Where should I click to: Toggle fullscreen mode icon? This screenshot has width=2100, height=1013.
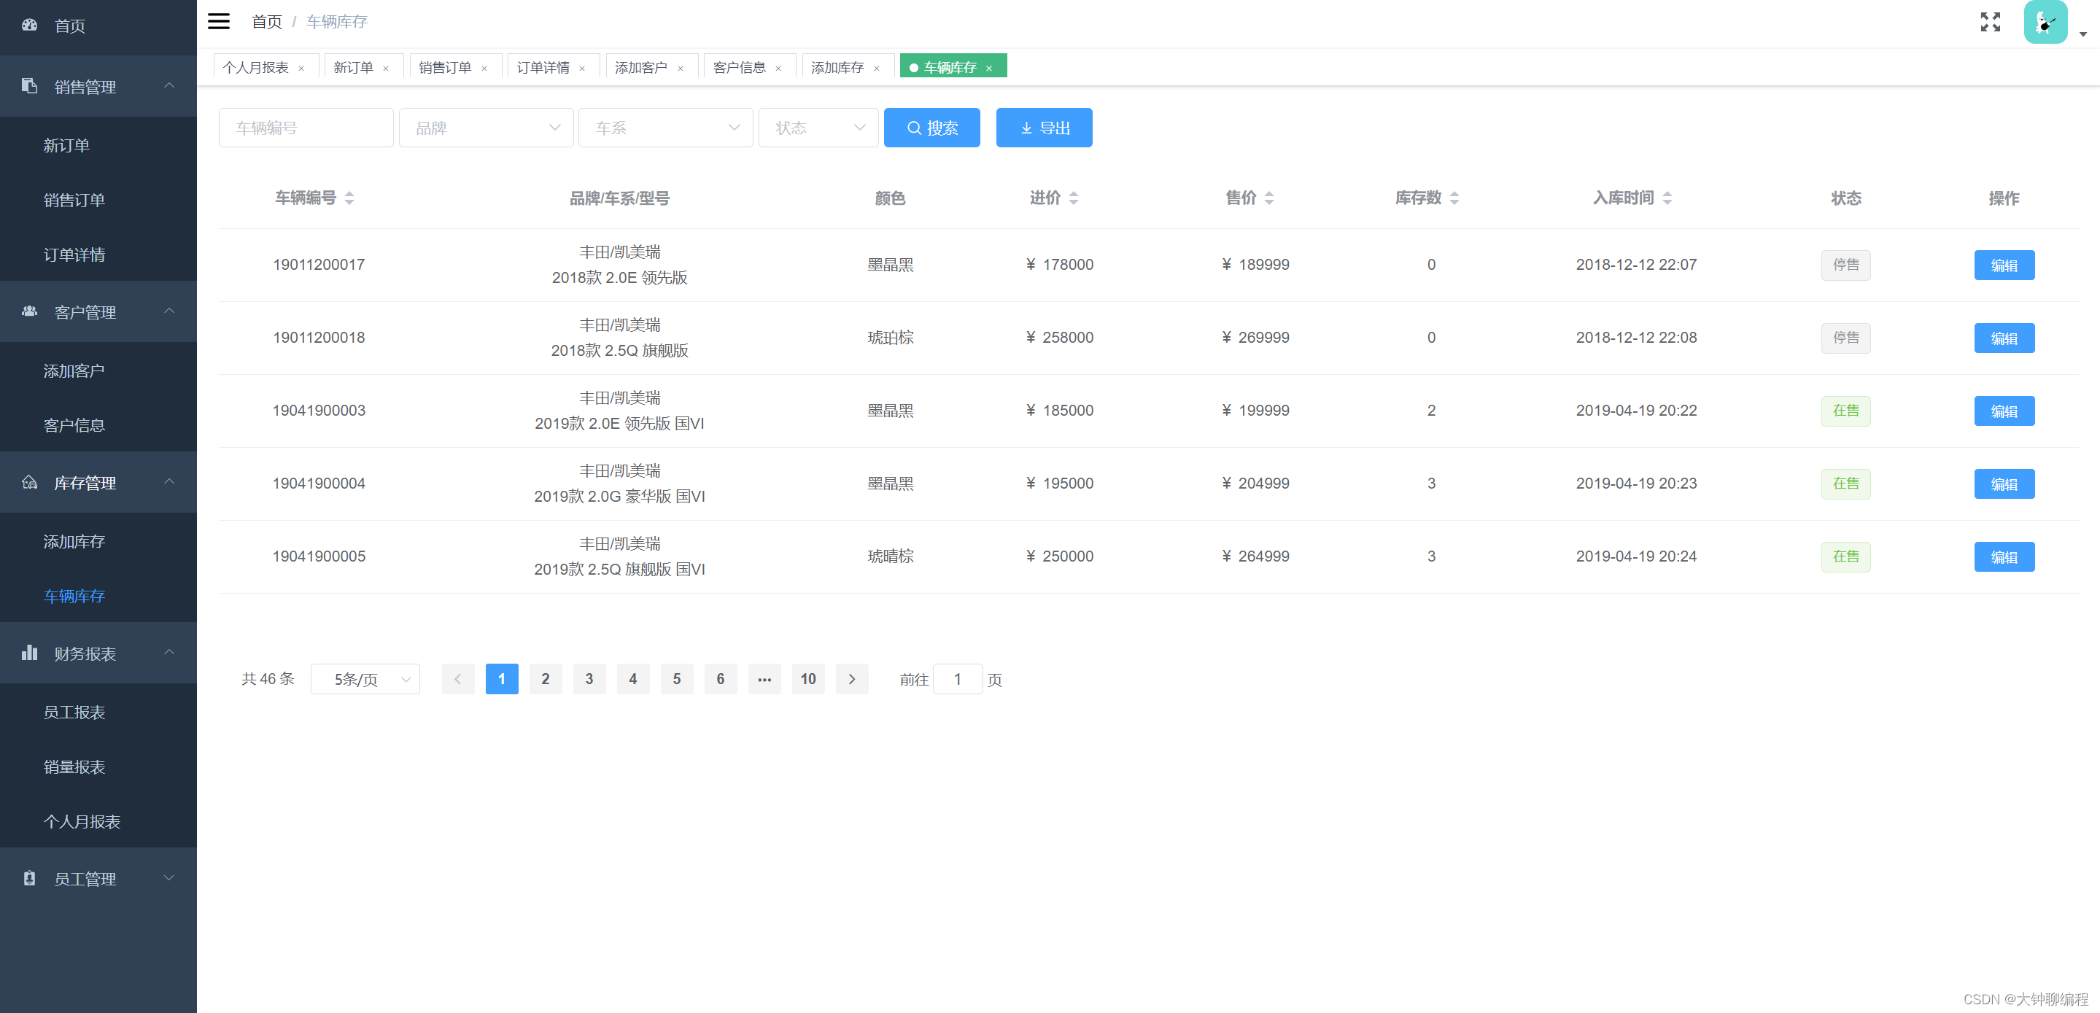click(1990, 22)
